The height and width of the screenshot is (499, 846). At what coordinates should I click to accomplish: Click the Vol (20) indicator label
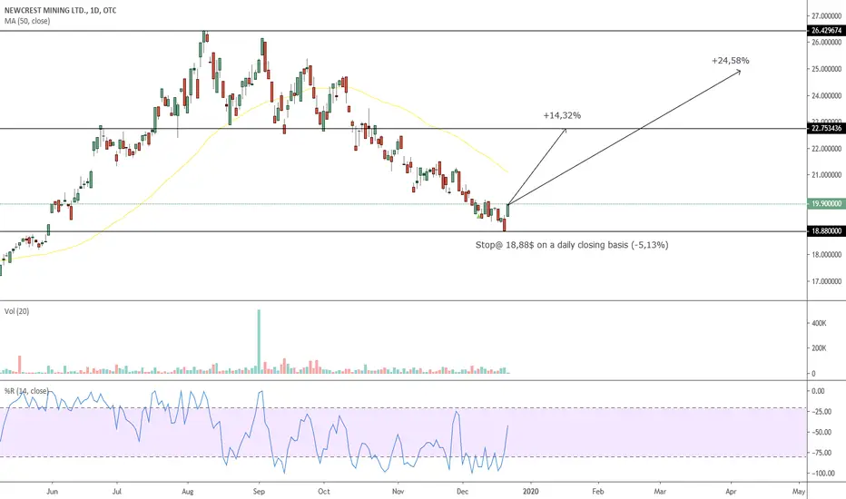click(16, 311)
